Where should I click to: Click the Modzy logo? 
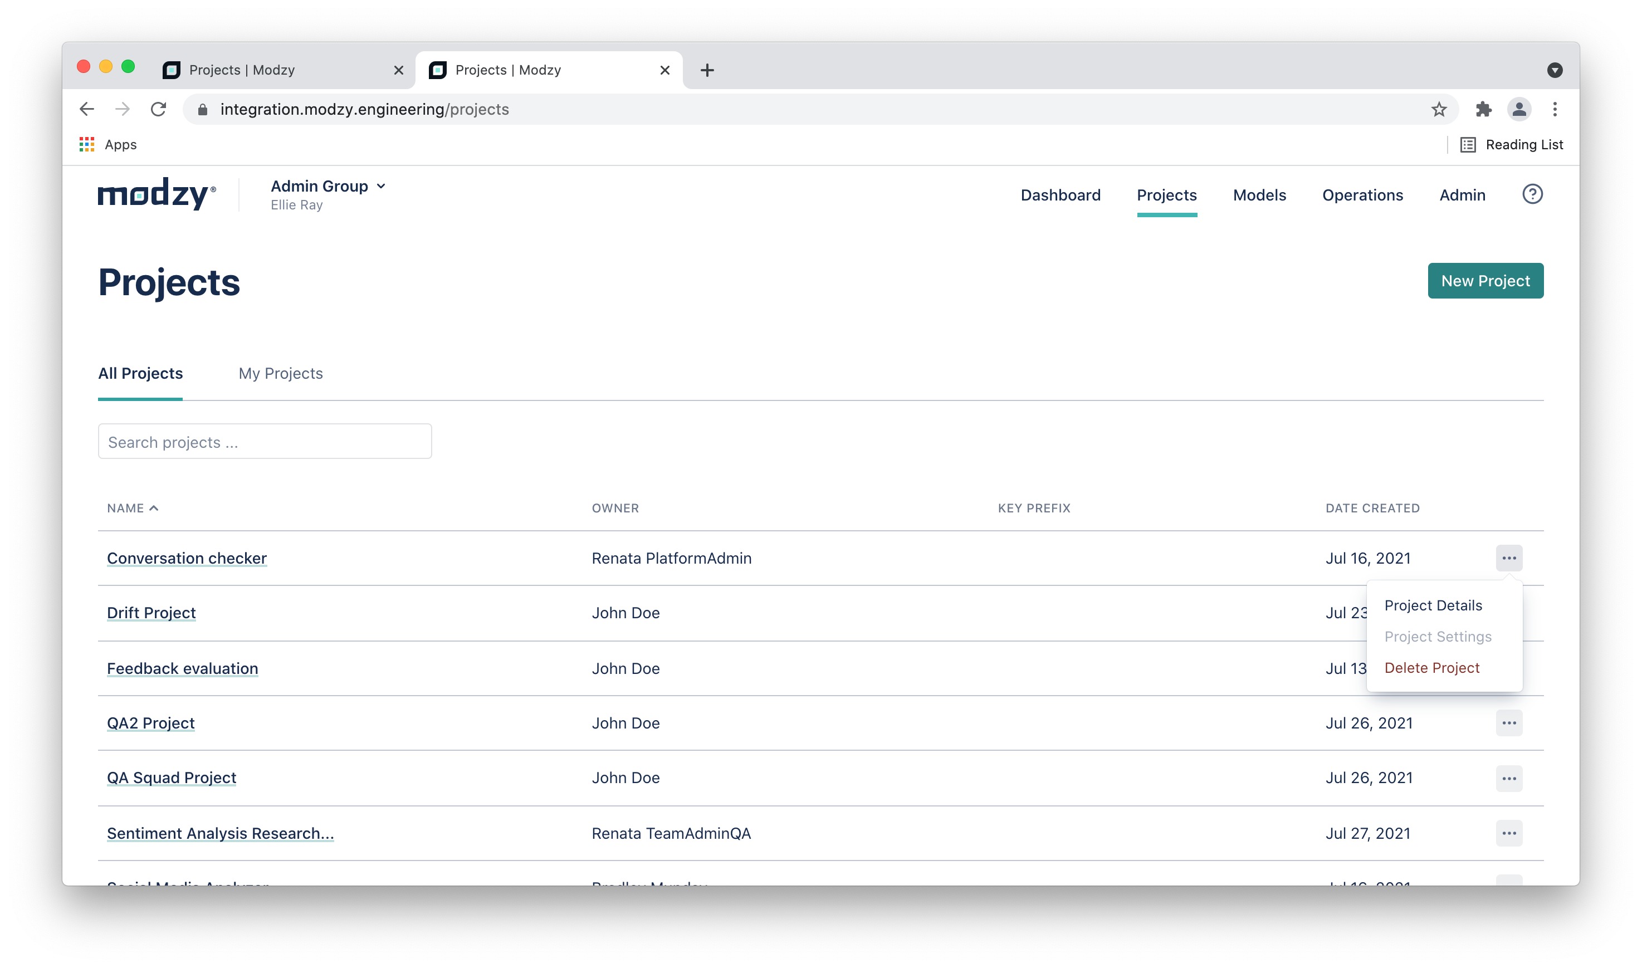click(x=156, y=194)
